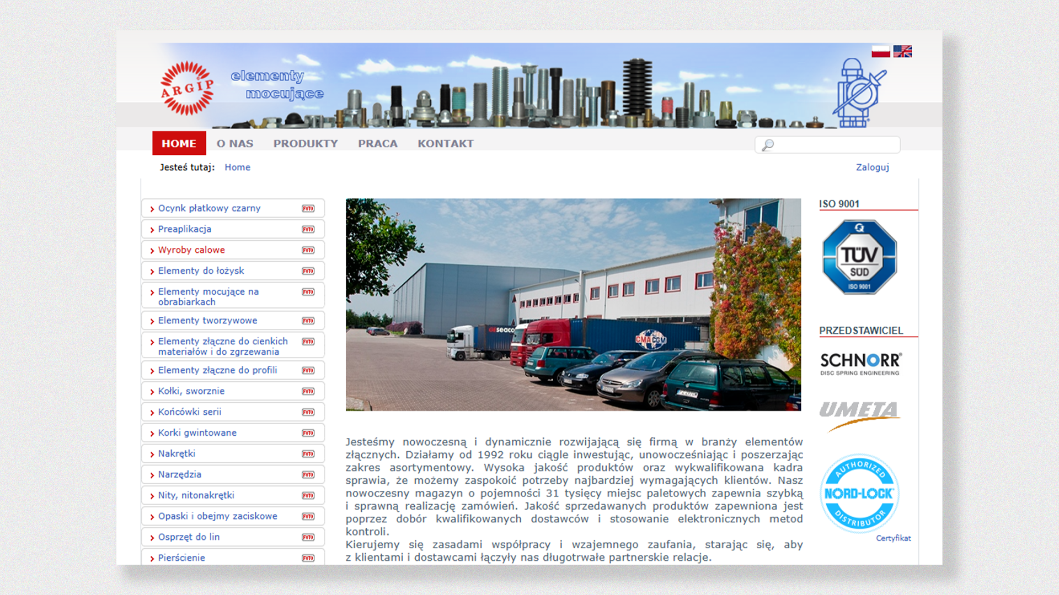
Task: Click the Nord-Lock authorized distributor logo
Action: (859, 493)
